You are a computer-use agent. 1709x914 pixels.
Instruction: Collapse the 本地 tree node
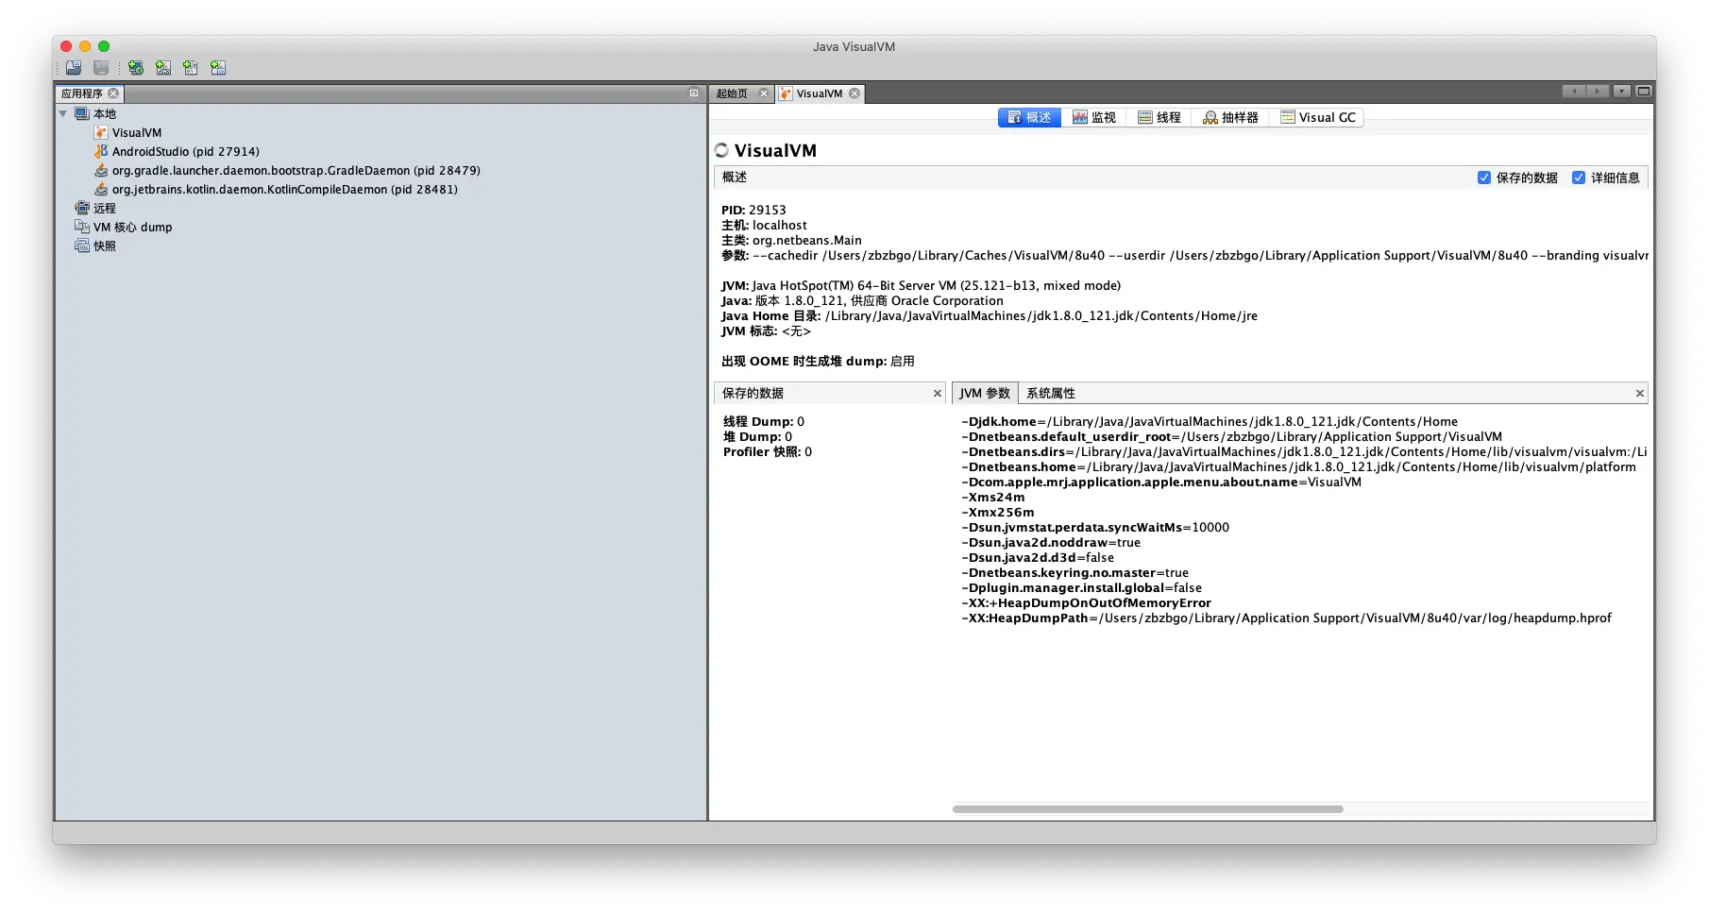click(63, 114)
